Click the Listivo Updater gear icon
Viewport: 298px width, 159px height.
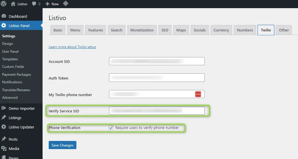point(4,127)
